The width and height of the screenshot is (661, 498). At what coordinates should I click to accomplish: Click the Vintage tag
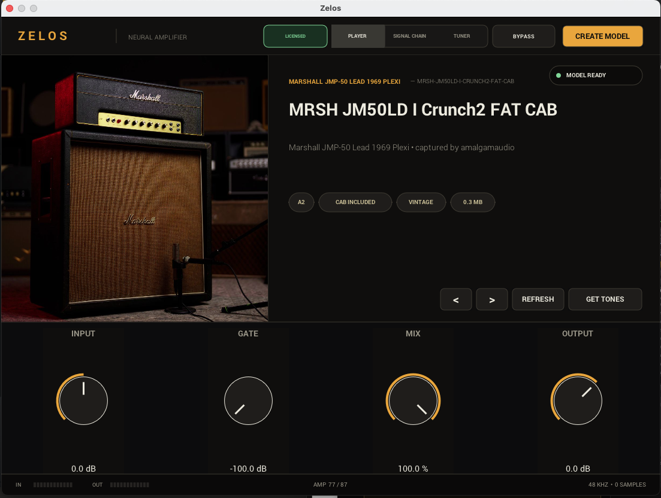pyautogui.click(x=421, y=202)
